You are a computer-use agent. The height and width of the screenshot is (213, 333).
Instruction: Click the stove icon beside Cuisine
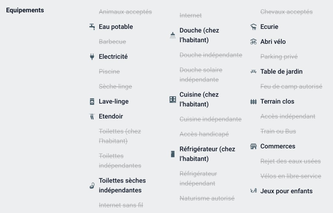coord(173,100)
